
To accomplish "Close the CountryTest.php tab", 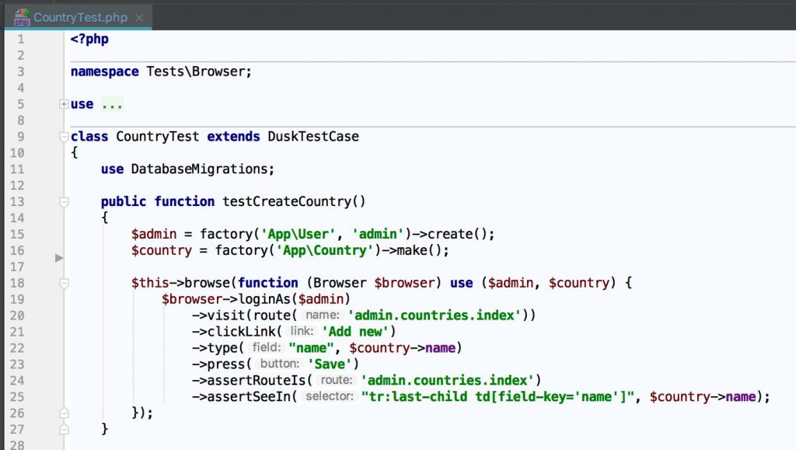I will pos(139,18).
